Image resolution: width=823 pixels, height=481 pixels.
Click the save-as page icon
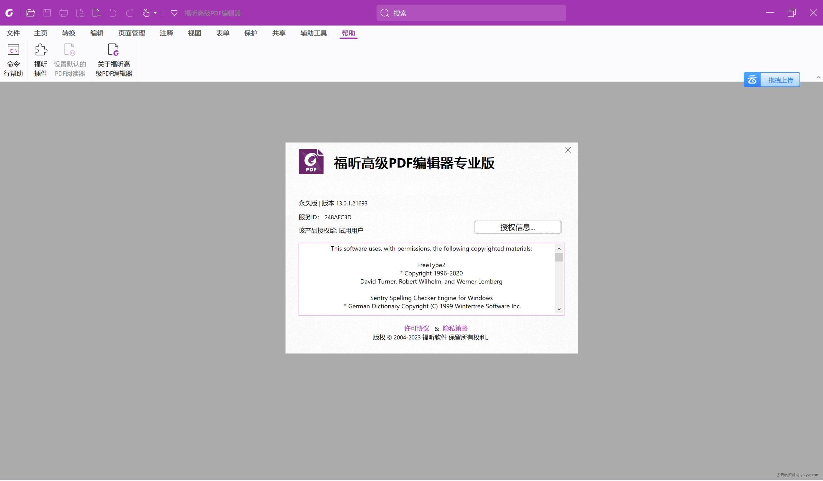tap(80, 13)
